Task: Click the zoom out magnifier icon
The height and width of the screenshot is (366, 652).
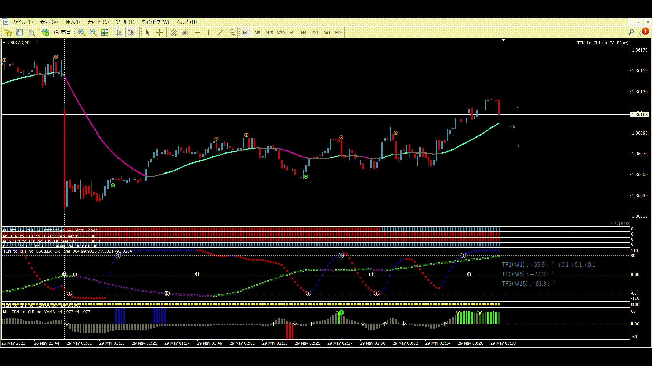Action: coord(93,32)
